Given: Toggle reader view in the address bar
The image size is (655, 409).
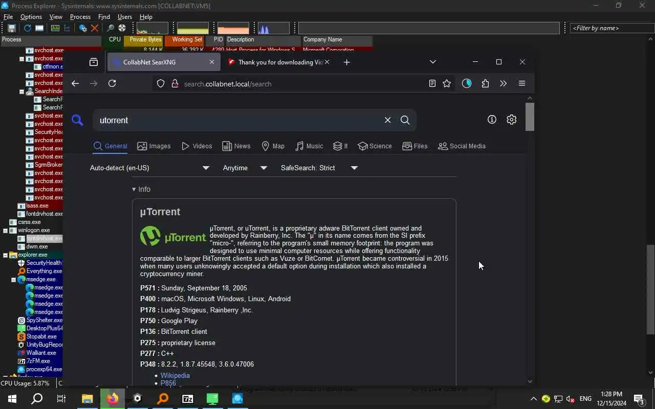Looking at the screenshot, I should coord(432,83).
